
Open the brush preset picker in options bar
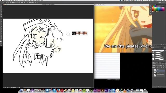point(6,2)
